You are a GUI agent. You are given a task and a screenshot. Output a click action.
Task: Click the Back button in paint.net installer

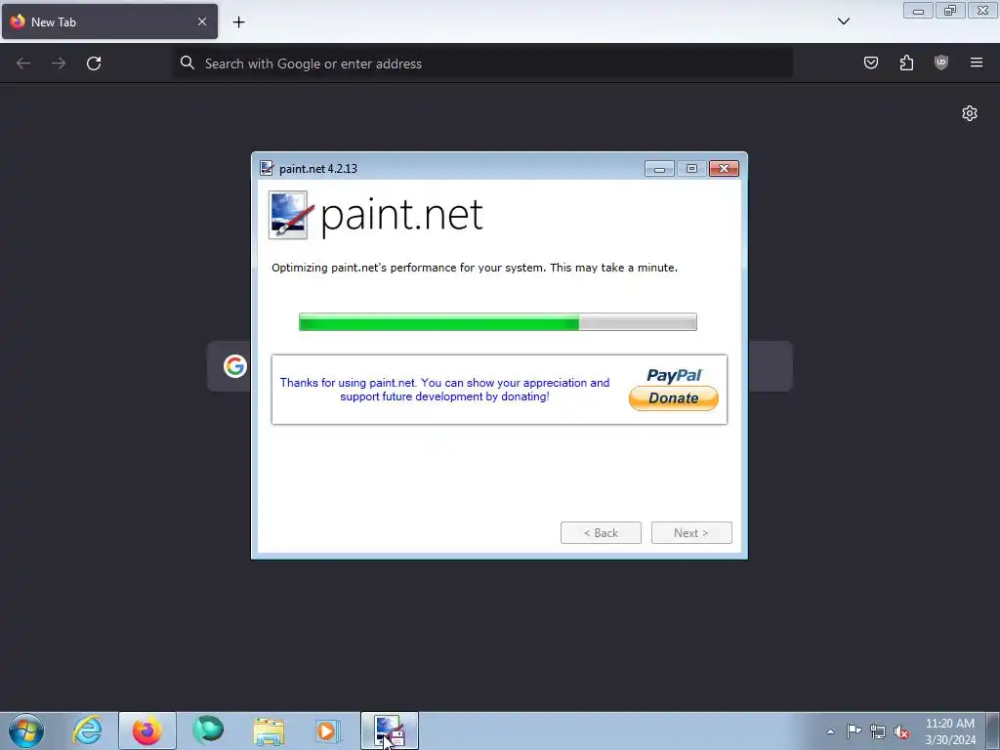(x=601, y=533)
